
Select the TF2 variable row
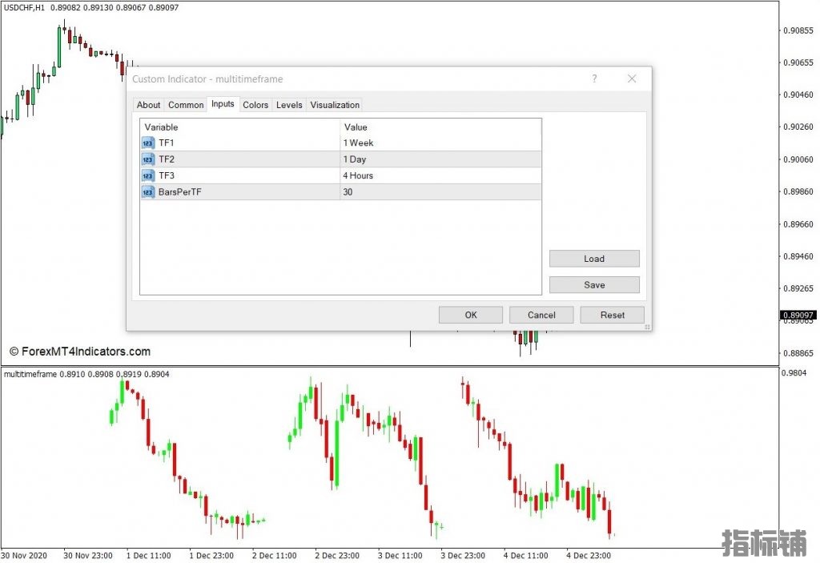point(340,159)
